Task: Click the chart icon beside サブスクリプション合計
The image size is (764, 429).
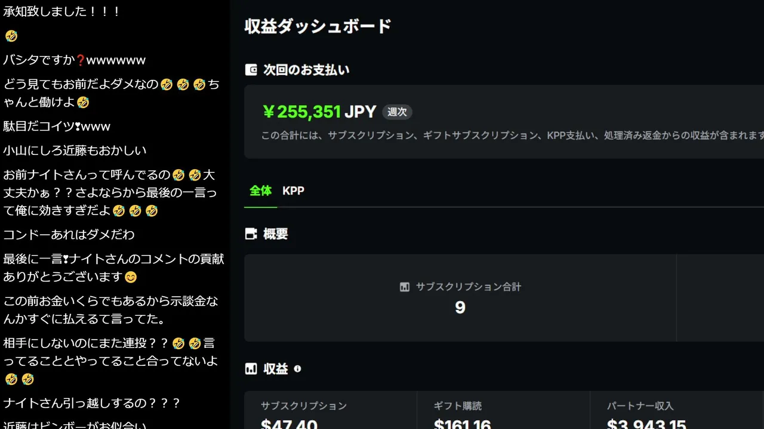Action: tap(405, 287)
